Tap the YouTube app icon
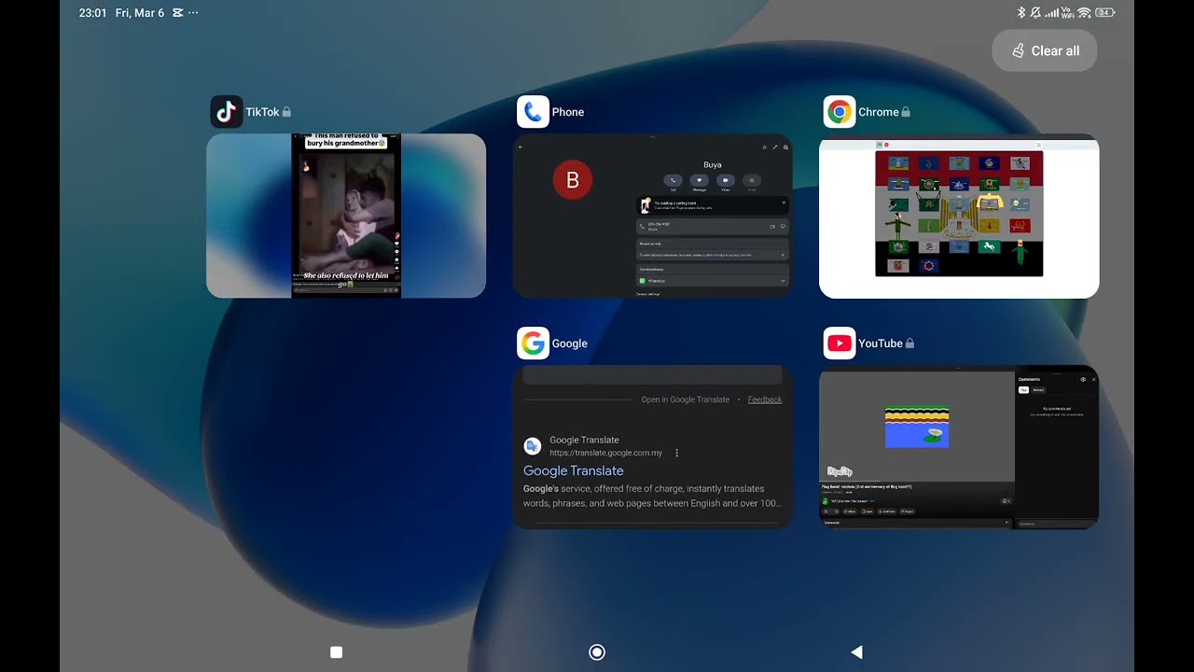 coord(840,343)
